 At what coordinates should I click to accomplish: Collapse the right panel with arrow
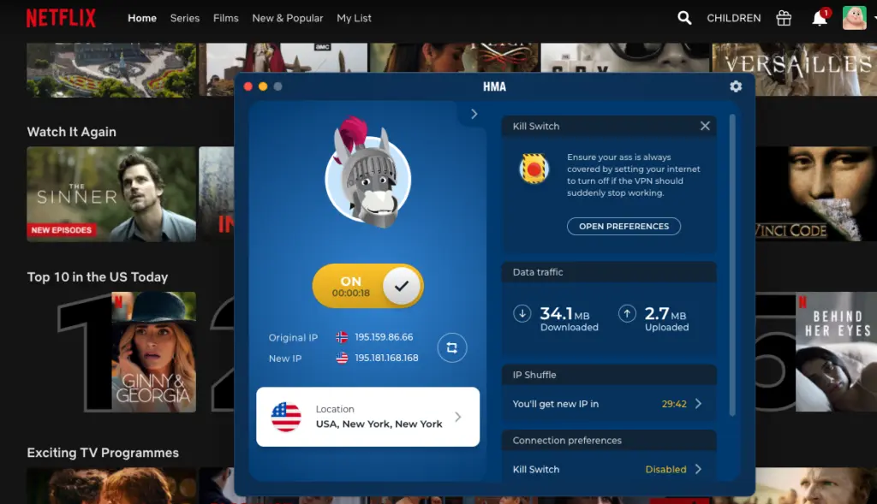[x=474, y=114]
